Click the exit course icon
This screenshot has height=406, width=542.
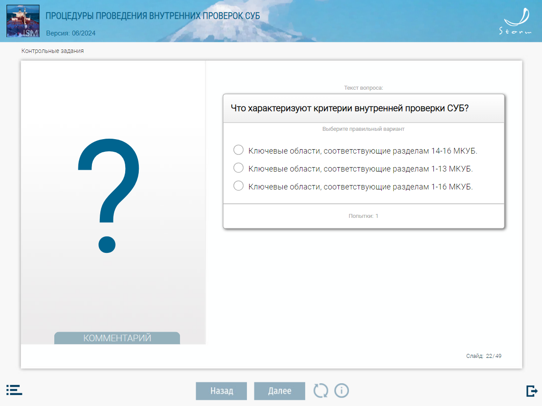(531, 391)
